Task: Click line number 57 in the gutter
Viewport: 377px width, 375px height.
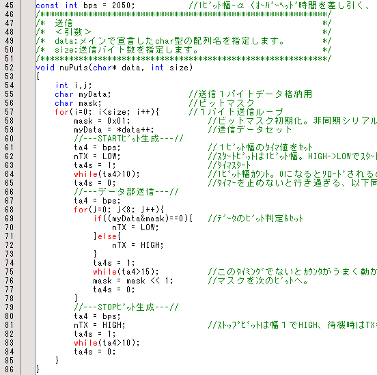Action: [x=10, y=112]
